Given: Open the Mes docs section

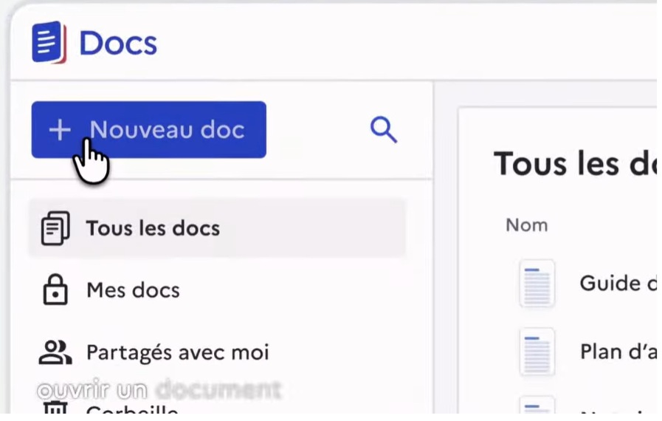Looking at the screenshot, I should click(x=133, y=290).
